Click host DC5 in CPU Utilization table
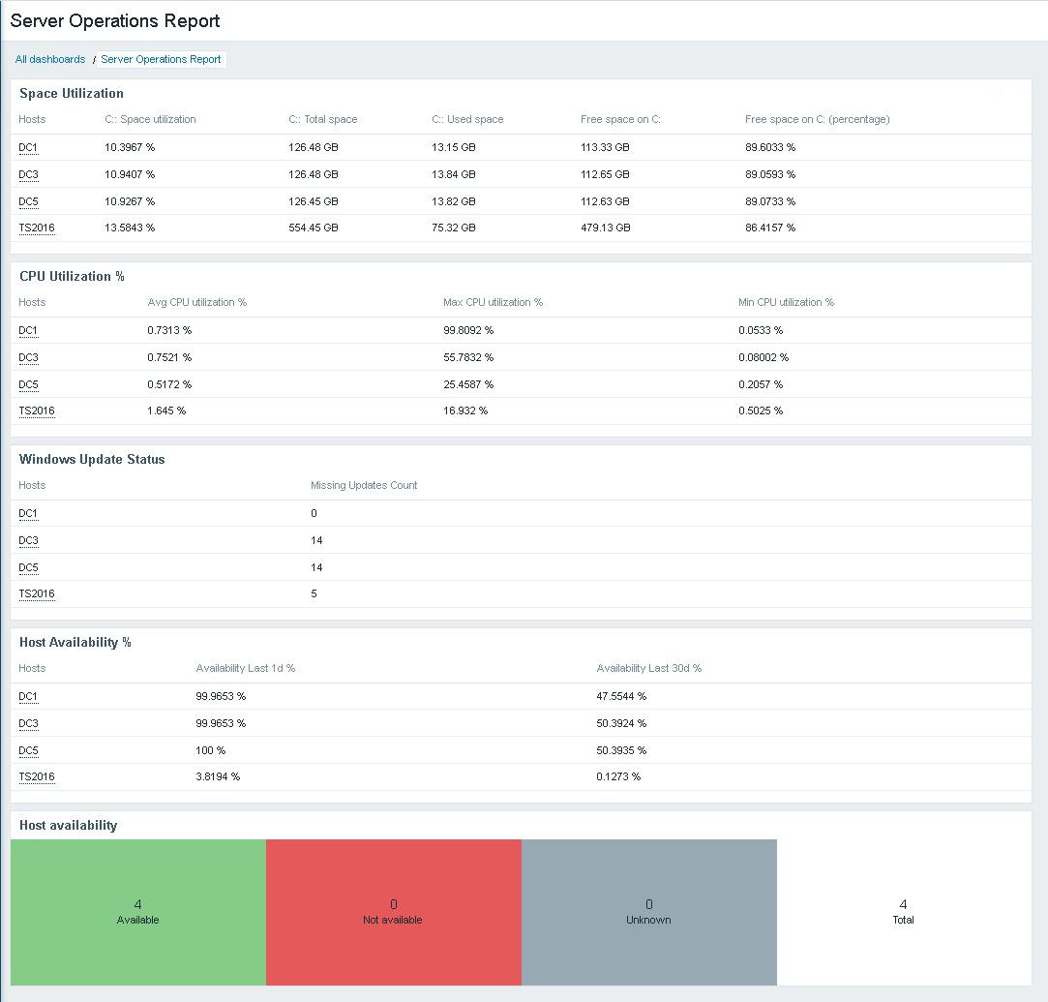 click(x=29, y=385)
